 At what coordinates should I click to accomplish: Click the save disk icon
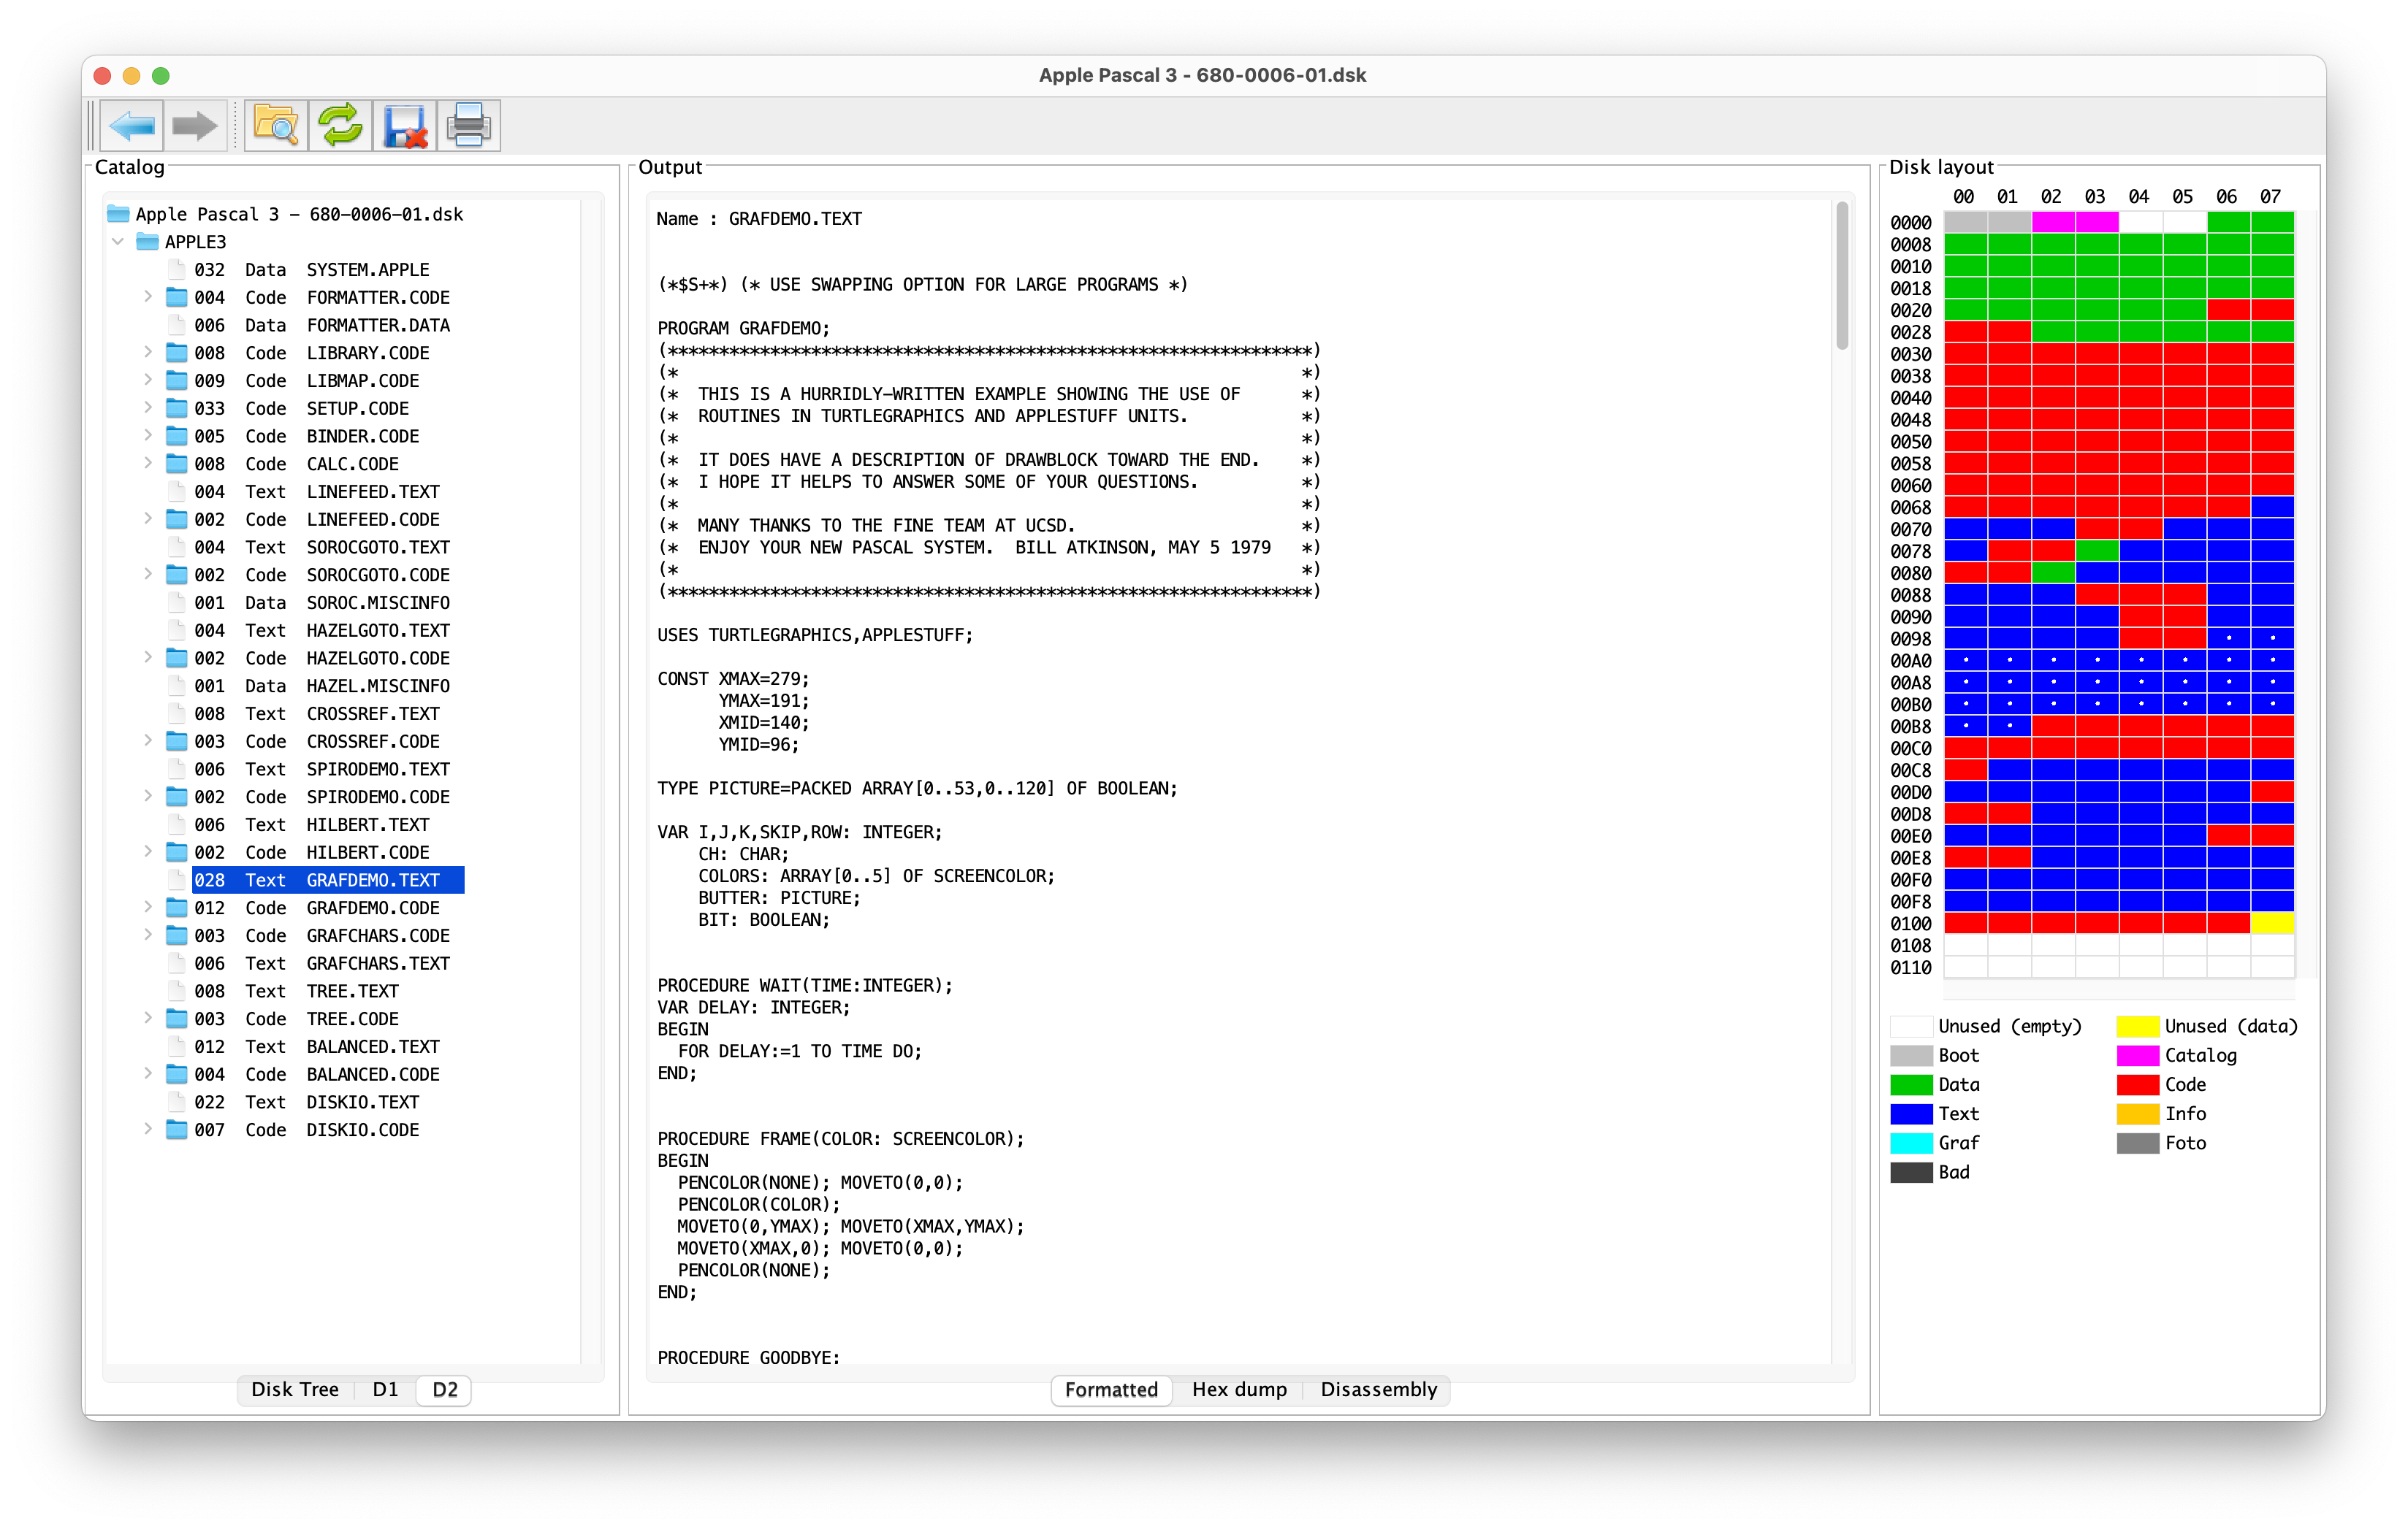click(404, 126)
